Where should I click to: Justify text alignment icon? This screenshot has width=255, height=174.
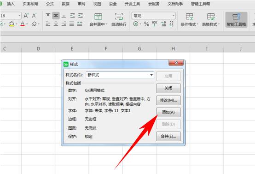(x=71, y=24)
